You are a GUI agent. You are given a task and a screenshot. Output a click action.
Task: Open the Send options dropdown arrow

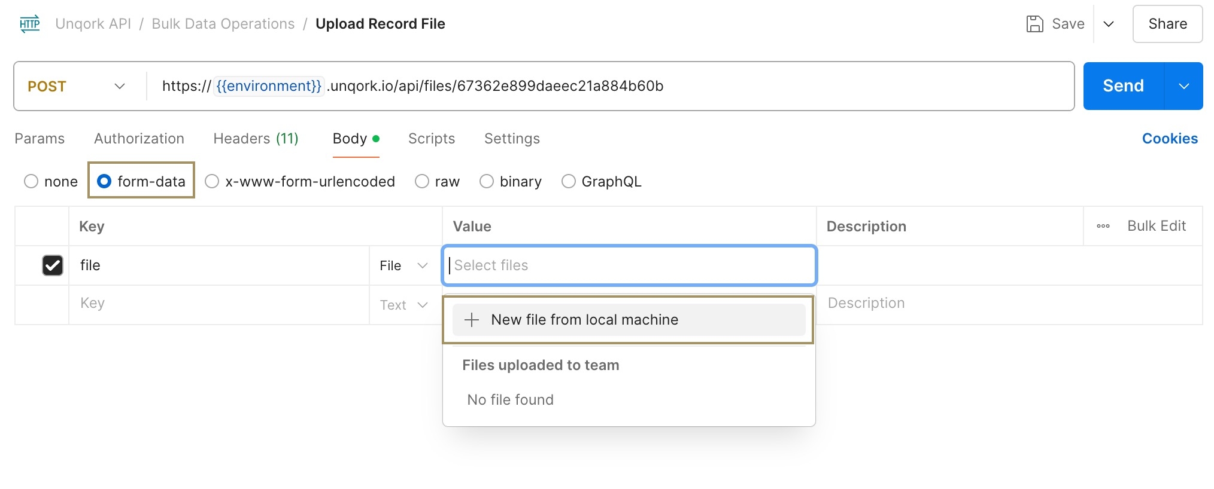click(x=1183, y=86)
